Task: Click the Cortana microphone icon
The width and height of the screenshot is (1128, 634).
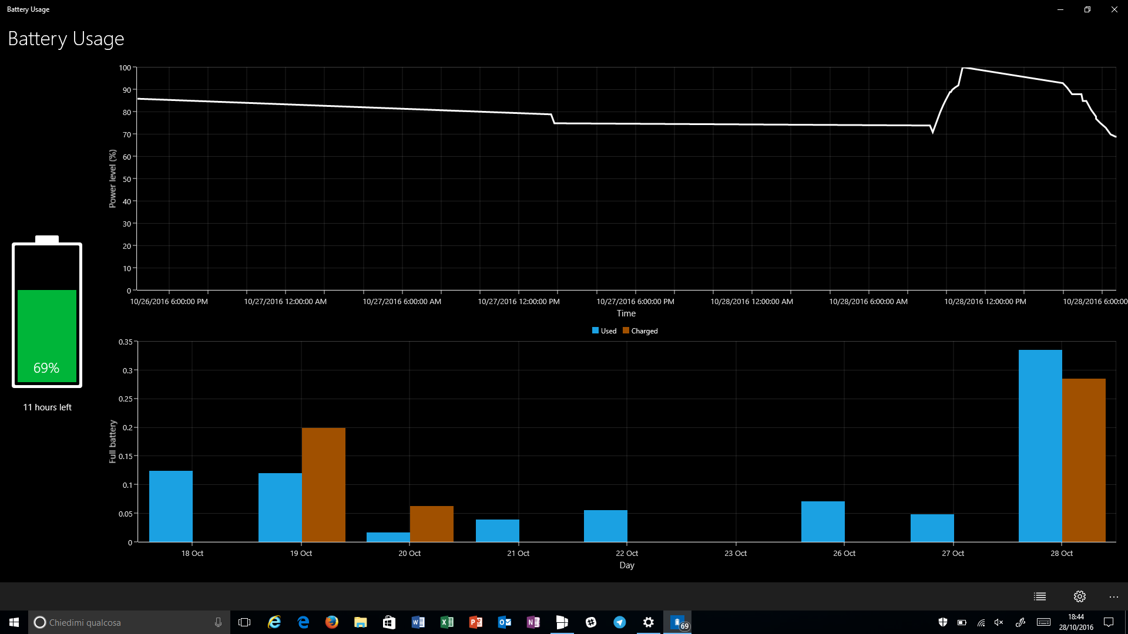Action: (218, 622)
